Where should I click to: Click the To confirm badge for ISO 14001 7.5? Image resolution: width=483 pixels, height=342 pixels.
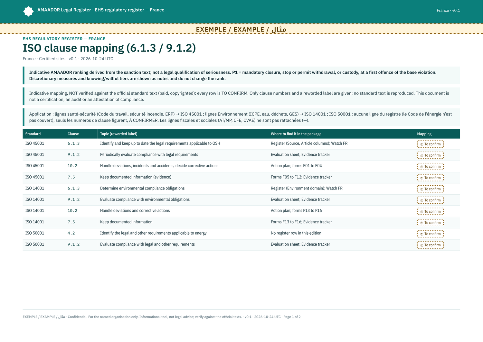point(430,222)
